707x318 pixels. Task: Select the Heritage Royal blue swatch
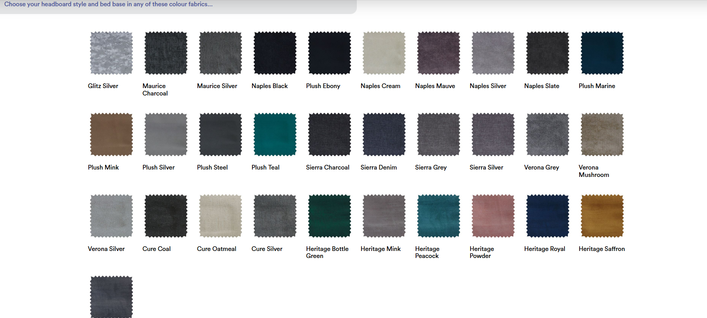tap(548, 216)
